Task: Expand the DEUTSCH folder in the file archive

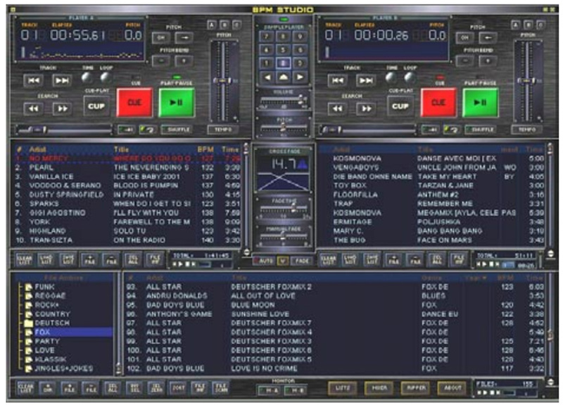Action: click(x=52, y=323)
